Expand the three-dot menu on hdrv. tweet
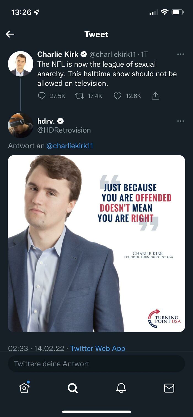This screenshot has width=193, height=417. click(181, 121)
